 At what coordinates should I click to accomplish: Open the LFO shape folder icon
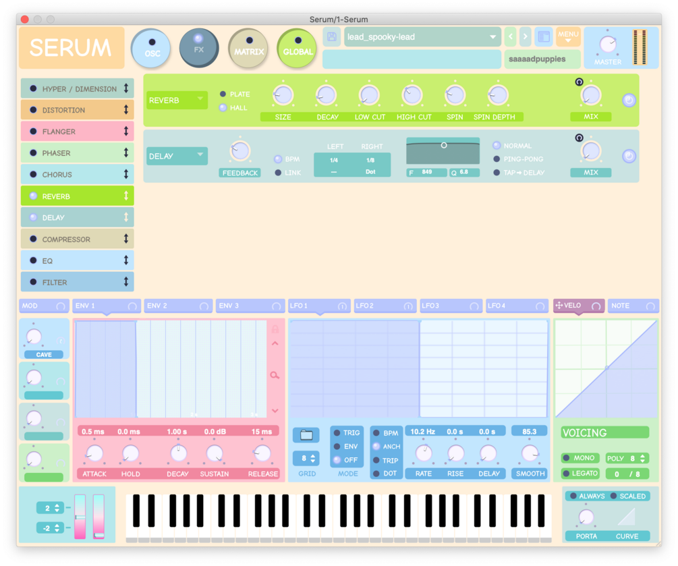click(306, 434)
